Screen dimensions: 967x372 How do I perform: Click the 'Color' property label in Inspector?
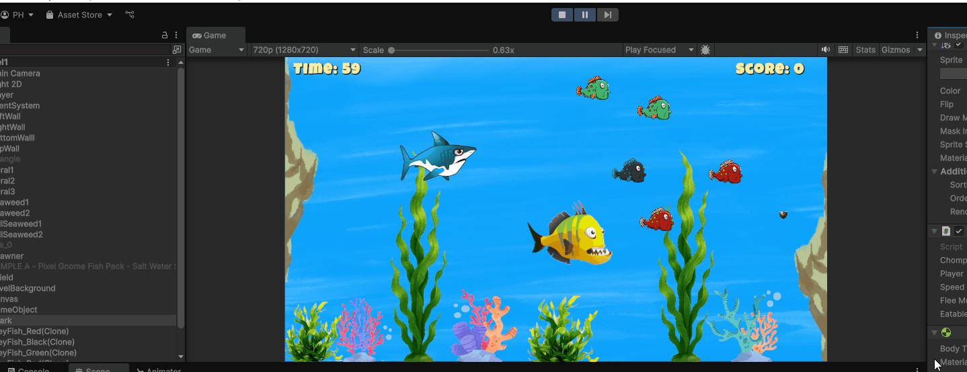pyautogui.click(x=950, y=91)
